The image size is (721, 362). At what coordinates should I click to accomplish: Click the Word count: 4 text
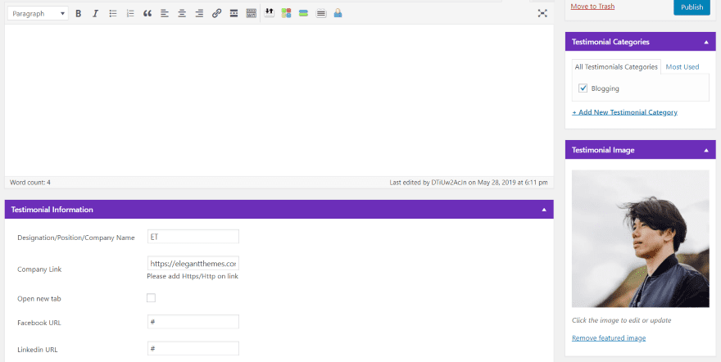[30, 183]
